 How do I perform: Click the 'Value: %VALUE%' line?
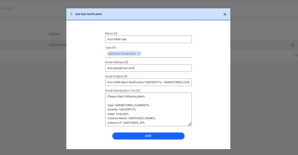(x=118, y=114)
